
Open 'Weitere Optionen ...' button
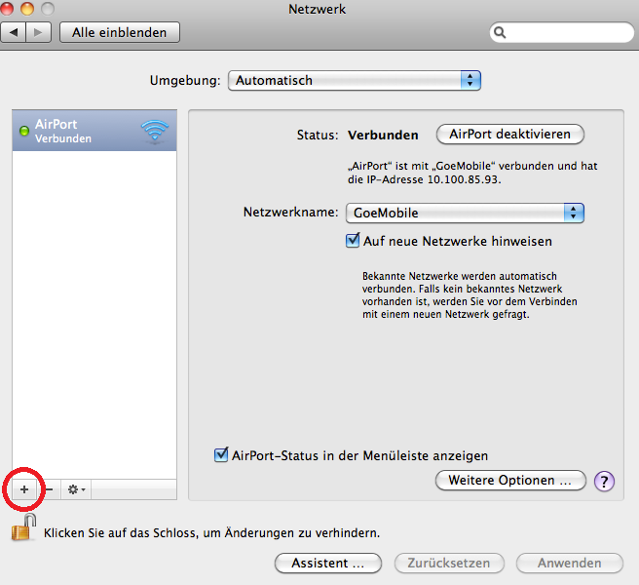510,480
